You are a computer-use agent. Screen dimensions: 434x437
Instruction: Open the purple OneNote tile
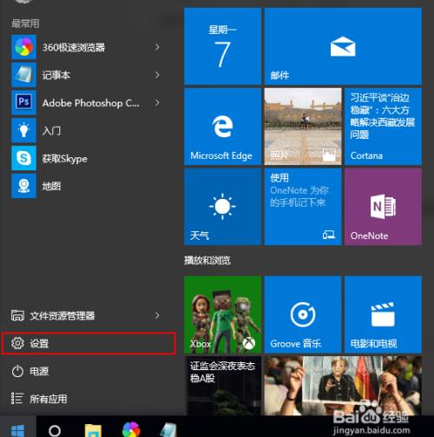383,207
